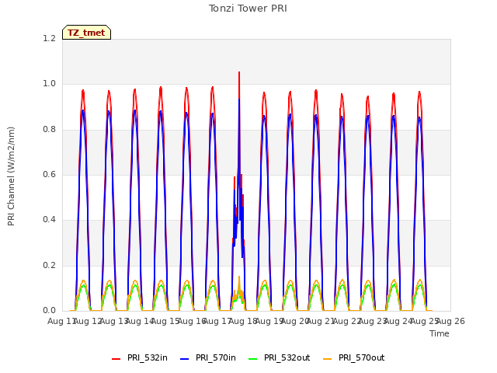The width and height of the screenshot is (497, 373).
Task: Click the 0.6 y-axis tick label
Action: coord(49,174)
